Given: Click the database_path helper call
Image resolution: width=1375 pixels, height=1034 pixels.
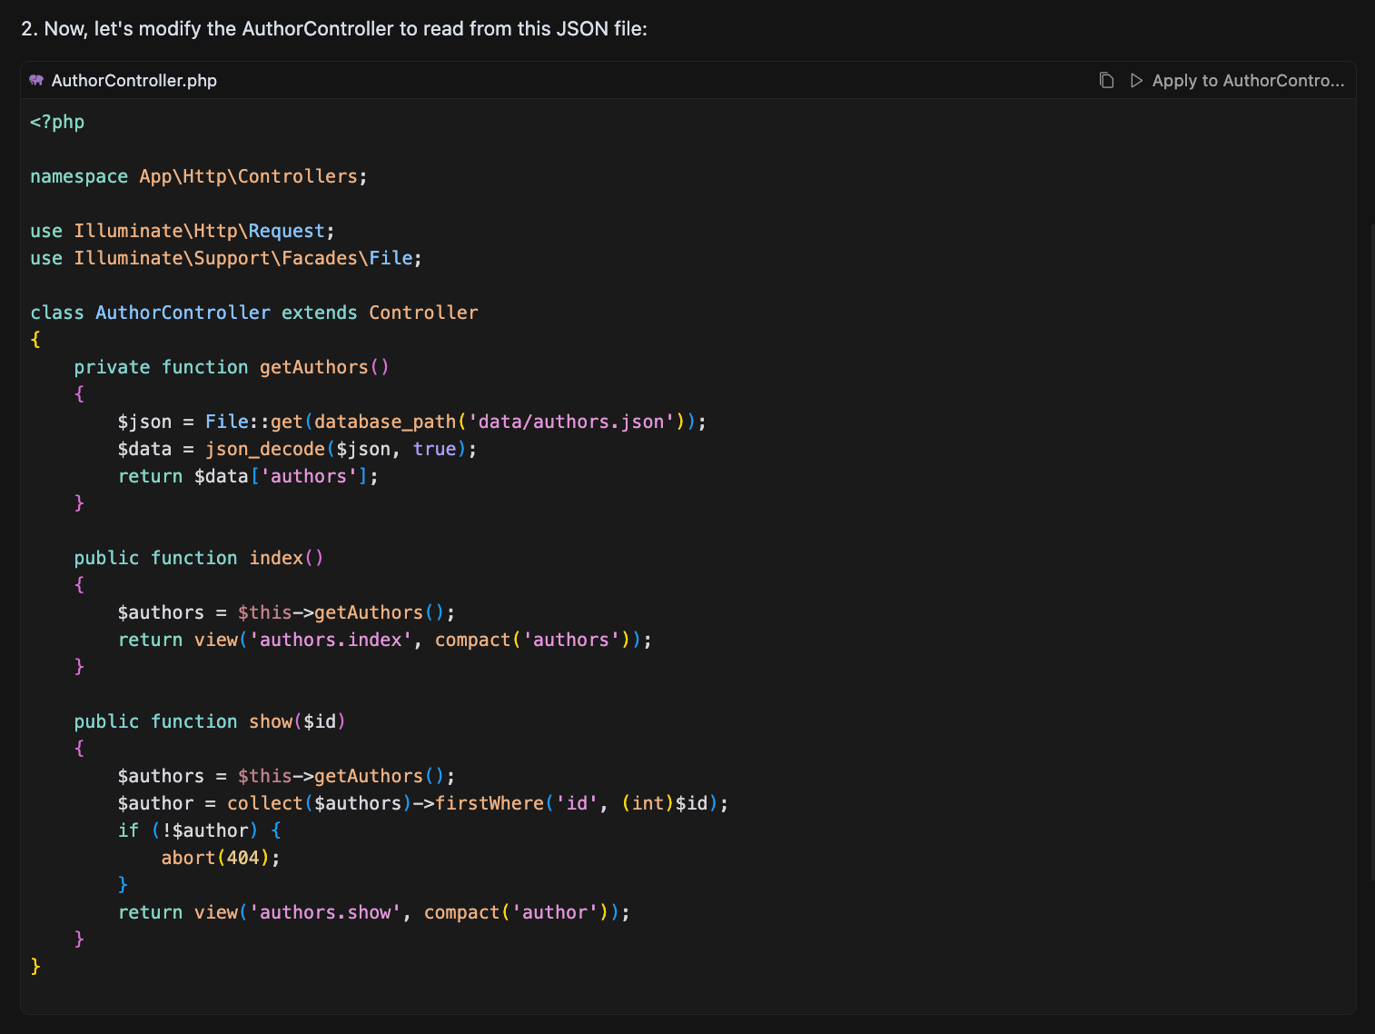Looking at the screenshot, I should click(385, 421).
